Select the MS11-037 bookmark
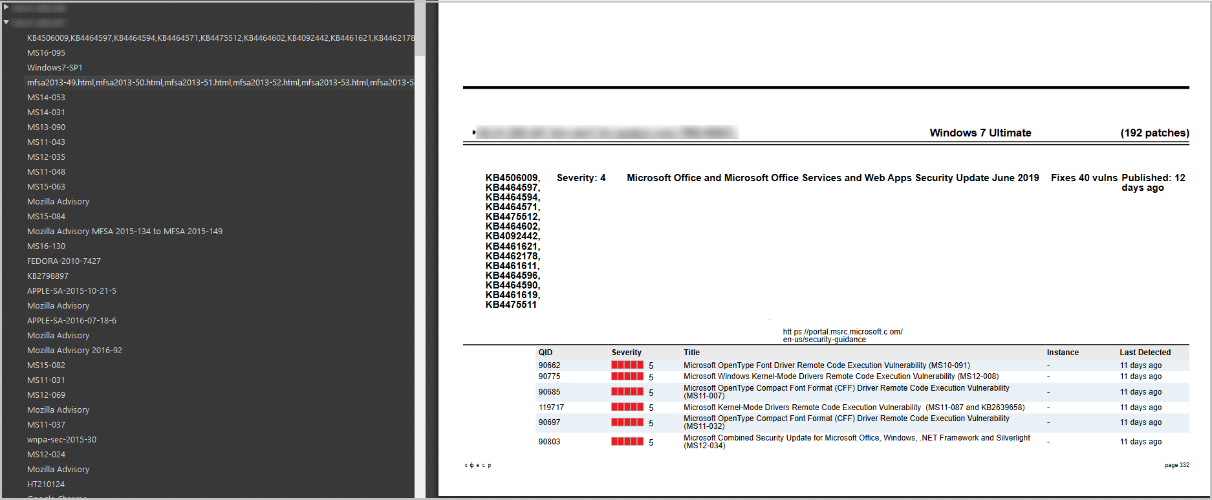This screenshot has width=1212, height=500. [46, 425]
